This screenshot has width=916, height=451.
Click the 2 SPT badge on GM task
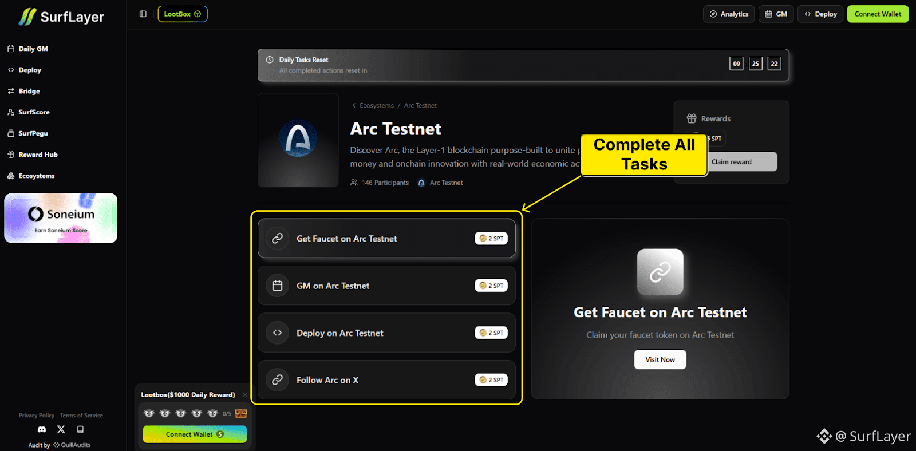(491, 286)
